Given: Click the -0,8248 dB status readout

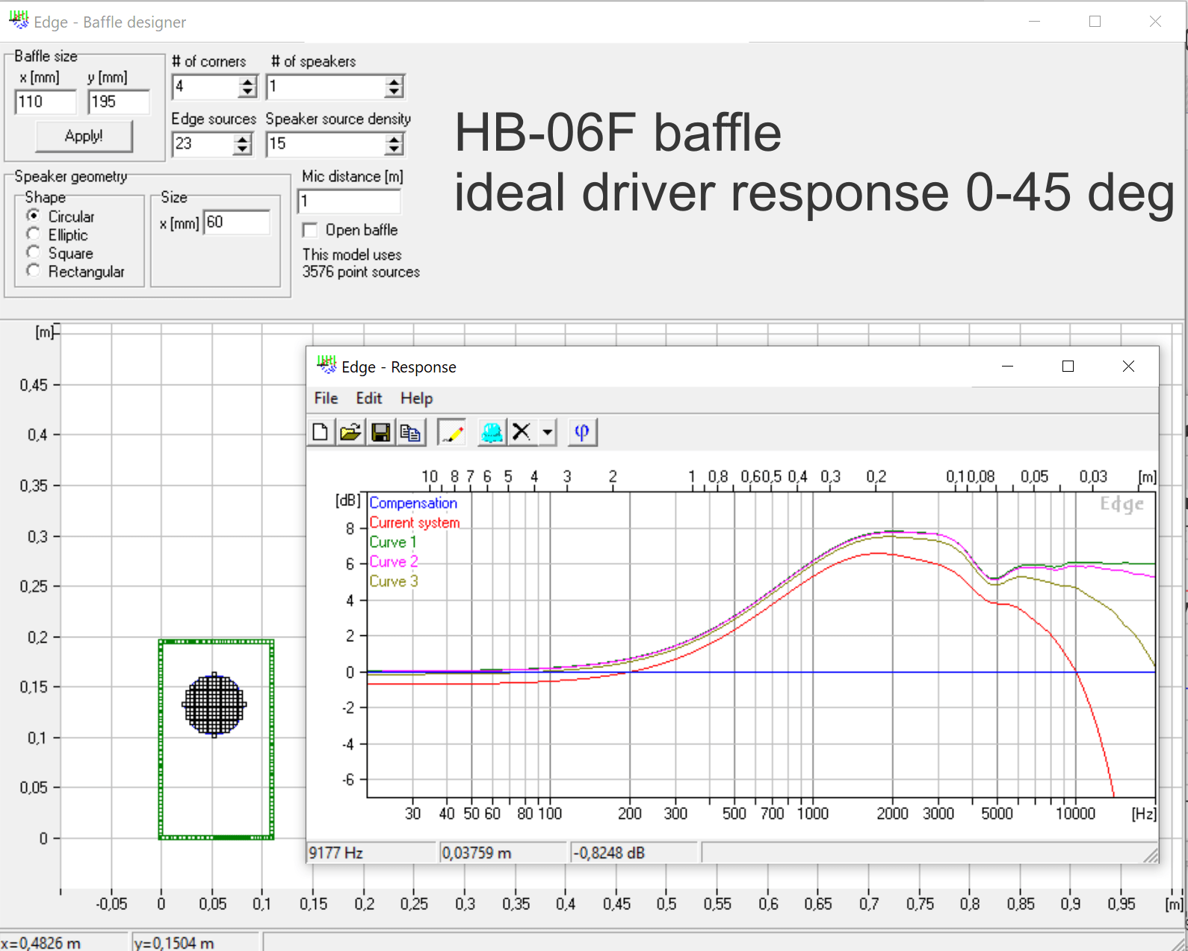Looking at the screenshot, I should 634,852.
